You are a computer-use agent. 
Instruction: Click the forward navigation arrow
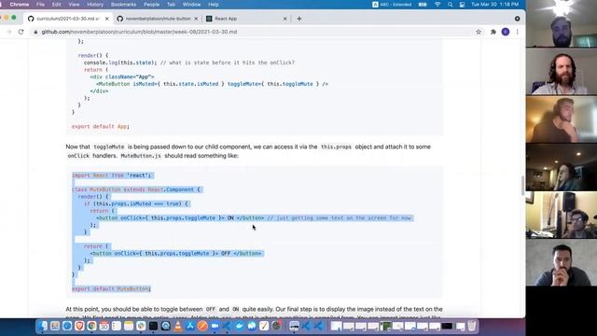pyautogui.click(x=8, y=32)
